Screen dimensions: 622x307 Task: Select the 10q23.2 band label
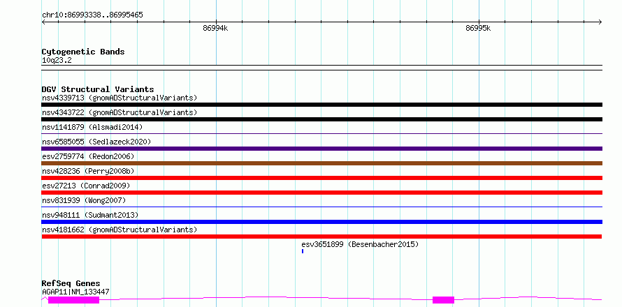pyautogui.click(x=57, y=61)
